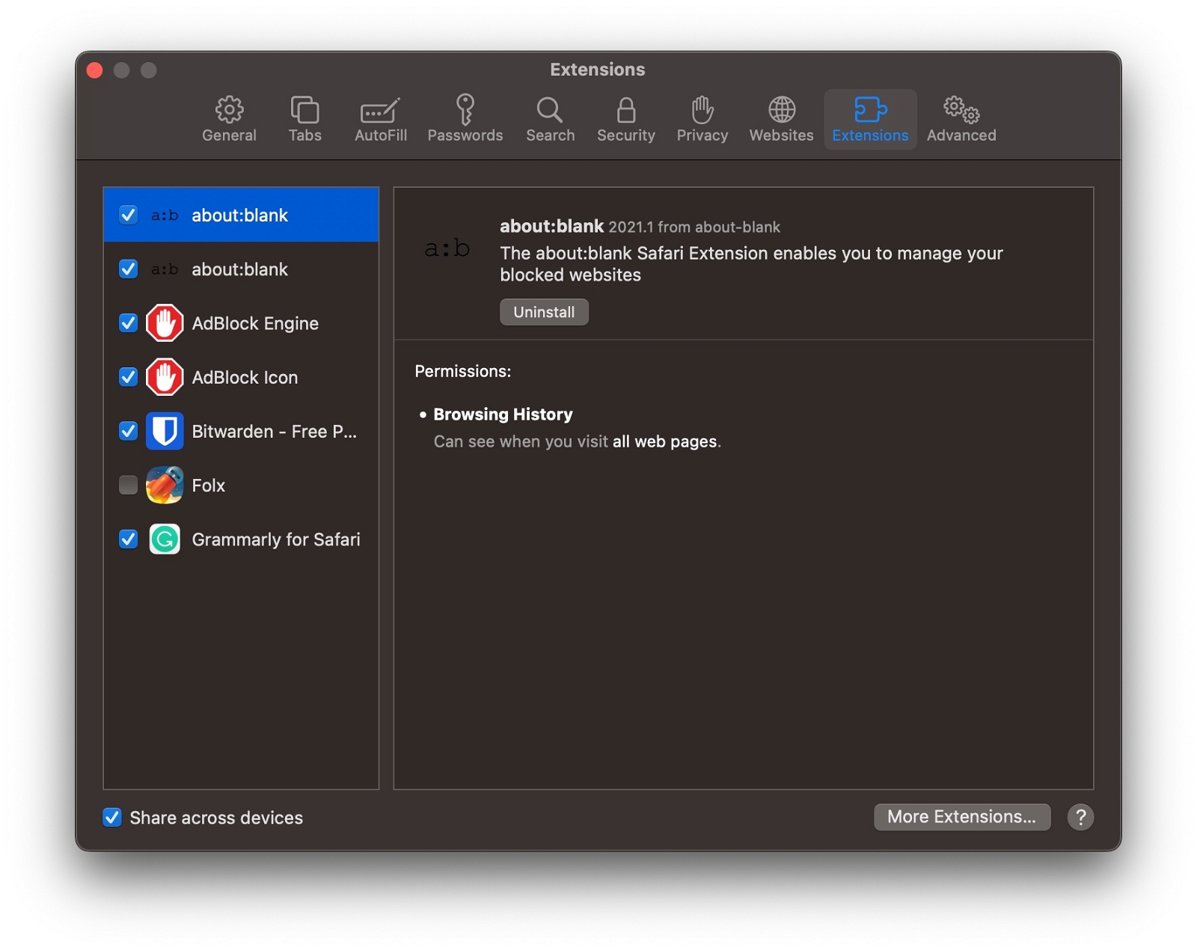Select the second about:blank list entry
1197x951 pixels.
tap(241, 269)
